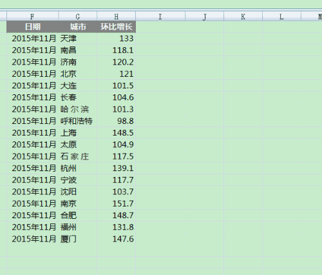The image size is (322, 275).
Task: Select column J header
Action: (x=204, y=16)
